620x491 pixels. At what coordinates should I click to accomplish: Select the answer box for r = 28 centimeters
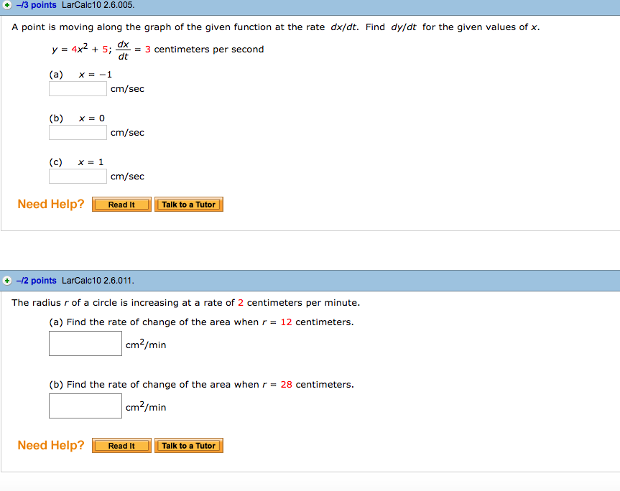tap(85, 406)
